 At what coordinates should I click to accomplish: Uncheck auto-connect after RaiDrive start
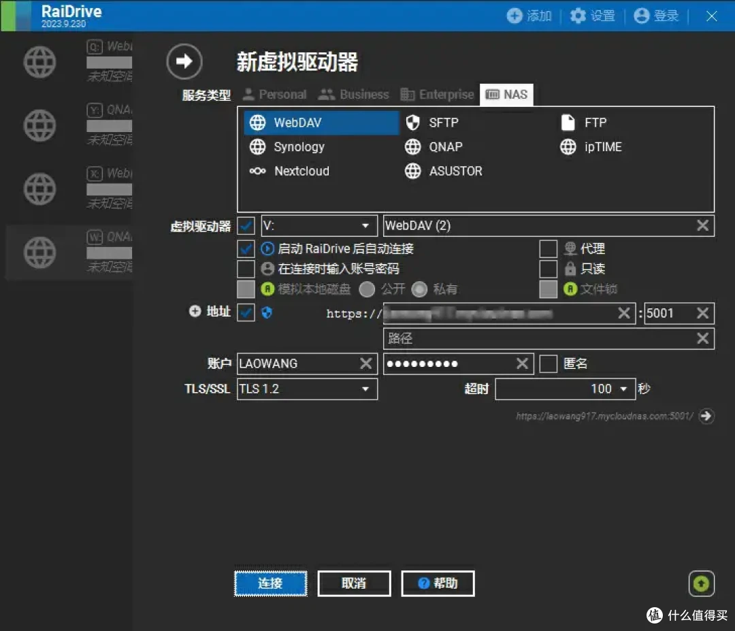(x=246, y=248)
